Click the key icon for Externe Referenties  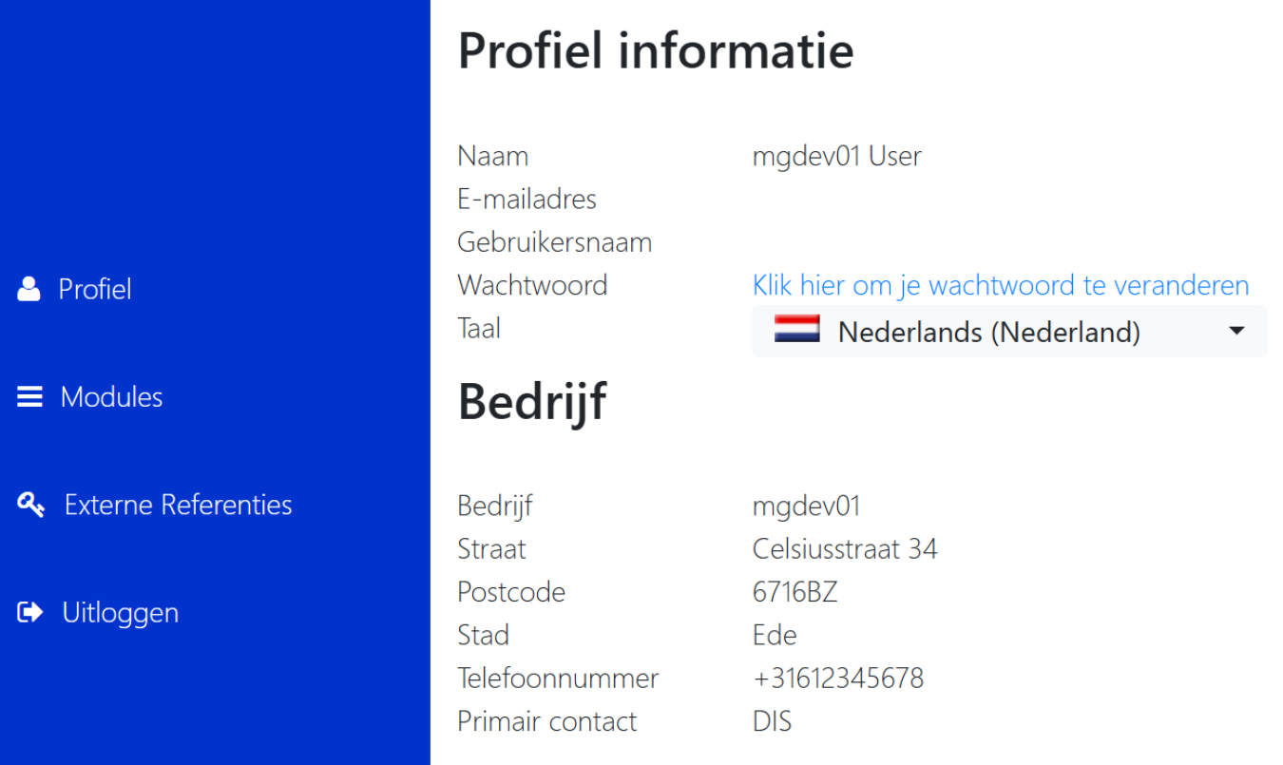30,504
